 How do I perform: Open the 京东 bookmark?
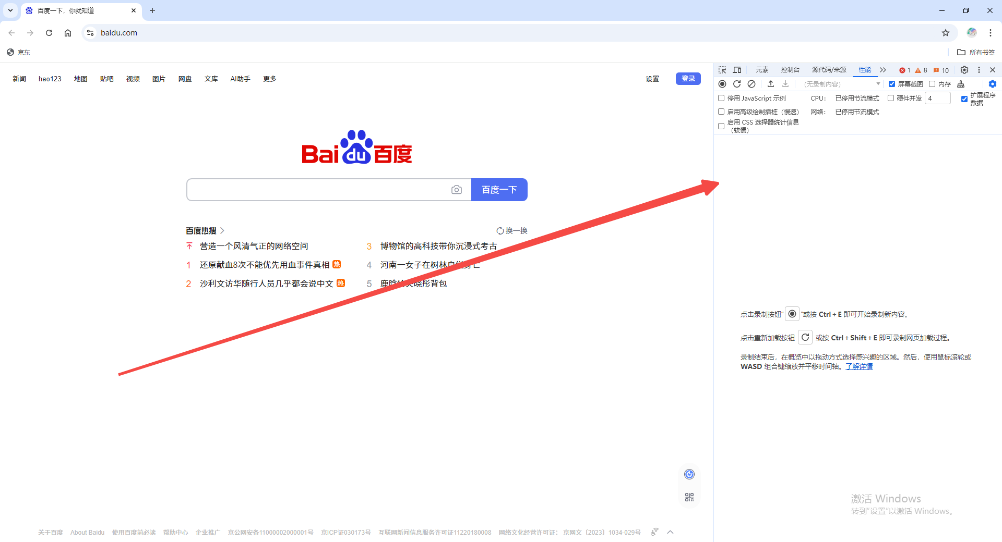[19, 52]
